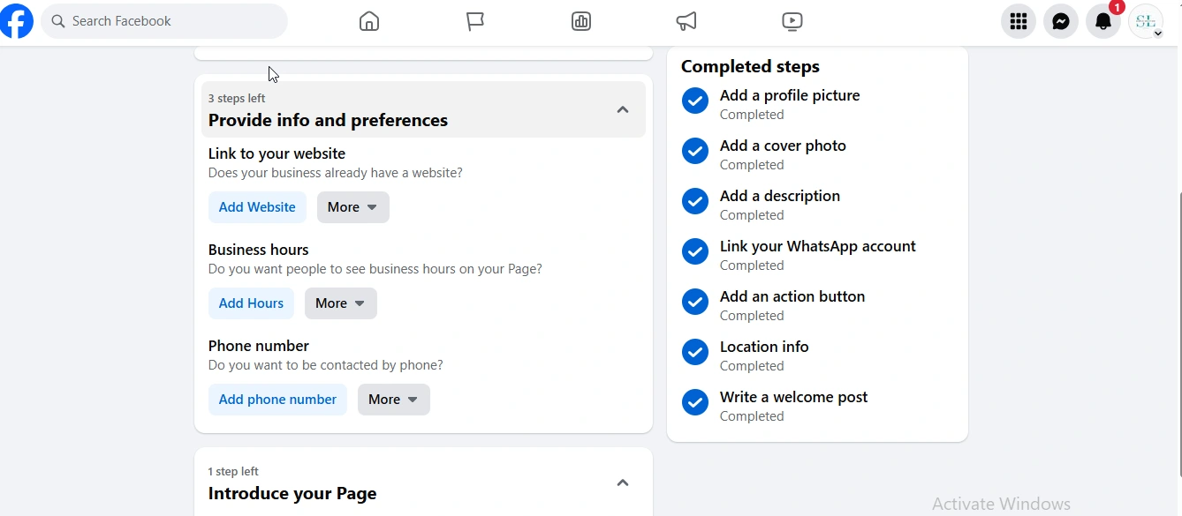This screenshot has width=1182, height=516.
Task: Click the Add phone number button
Action: coord(277,400)
